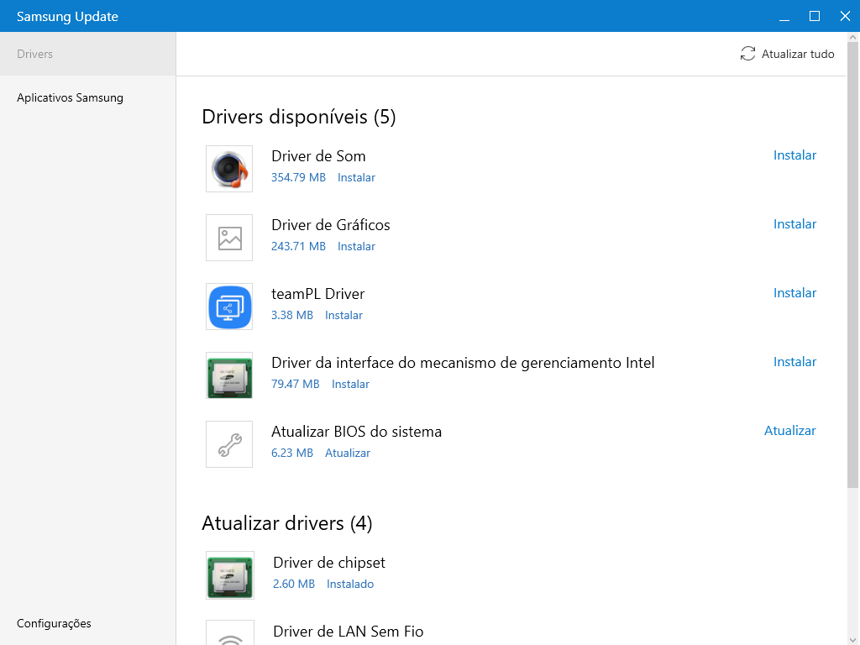Select the Driver de Som title
Screen dimensions: 860x645
[x=318, y=156]
